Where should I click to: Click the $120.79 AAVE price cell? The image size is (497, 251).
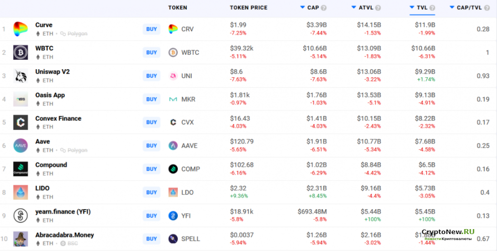tap(242, 141)
